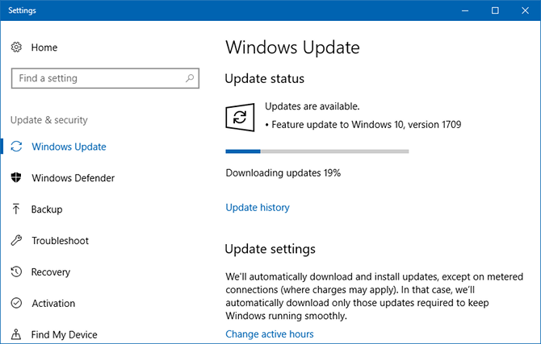This screenshot has height=344, width=541.
Task: Open the Home settings page
Action: (x=44, y=48)
